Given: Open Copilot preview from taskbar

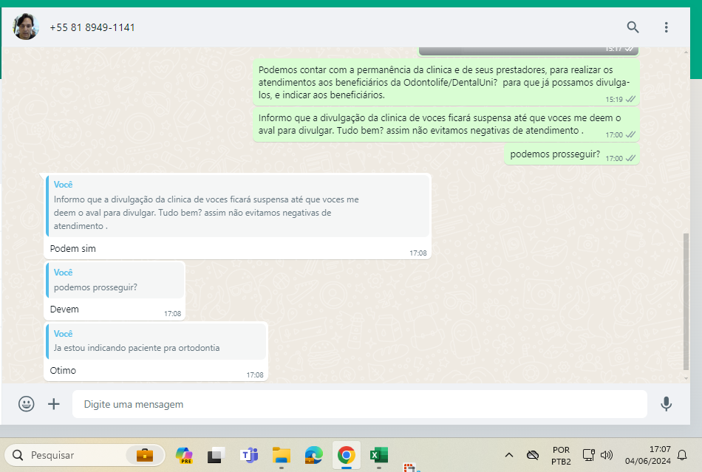Looking at the screenshot, I should [x=184, y=455].
